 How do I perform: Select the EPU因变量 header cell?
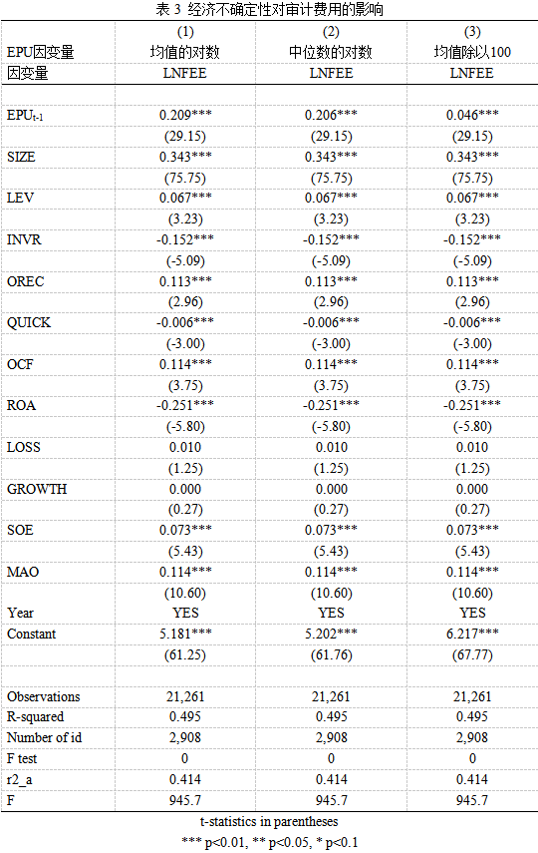(x=40, y=52)
